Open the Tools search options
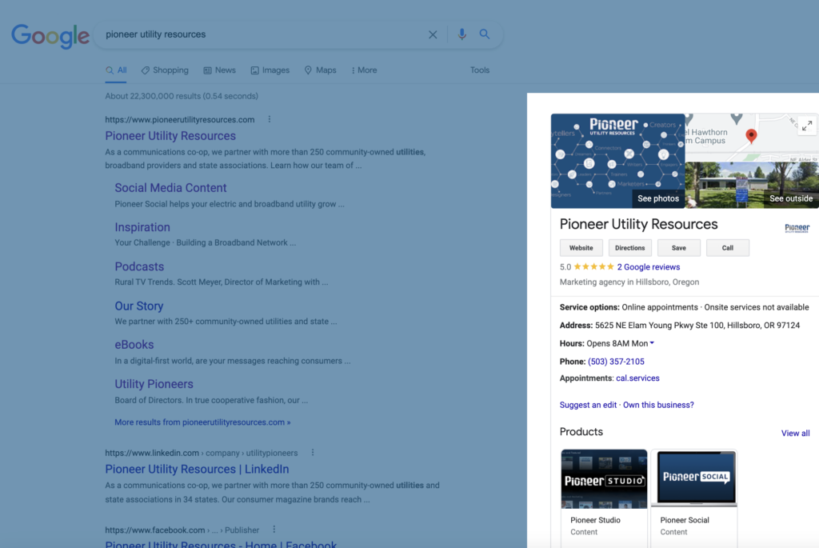The width and height of the screenshot is (819, 548). pos(480,70)
